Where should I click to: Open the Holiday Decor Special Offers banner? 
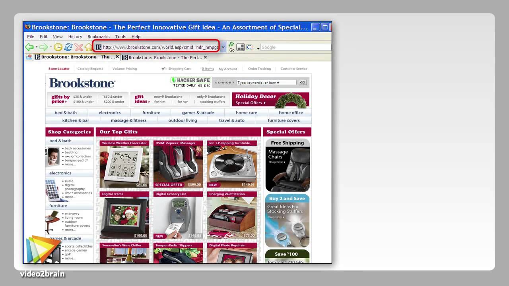pos(270,100)
